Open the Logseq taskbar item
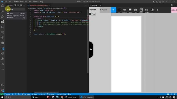The width and height of the screenshot is (177, 99). point(38,97)
